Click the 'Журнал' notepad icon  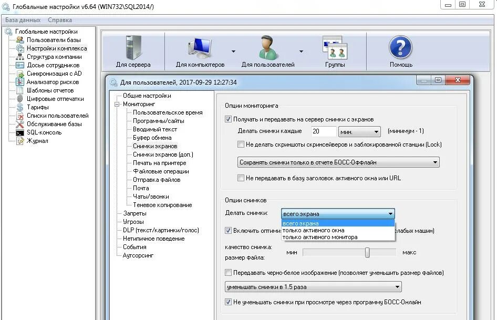click(x=20, y=141)
